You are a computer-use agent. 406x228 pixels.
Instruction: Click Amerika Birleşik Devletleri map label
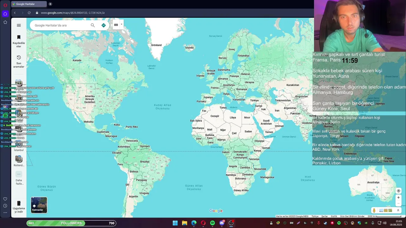90,99
